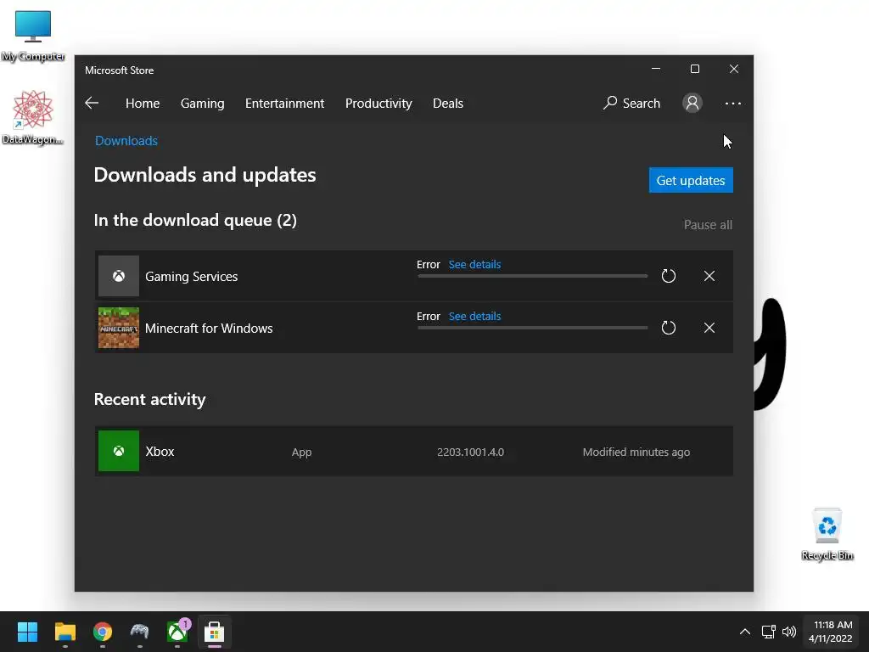
Task: Switch to the Home tab
Action: (143, 103)
